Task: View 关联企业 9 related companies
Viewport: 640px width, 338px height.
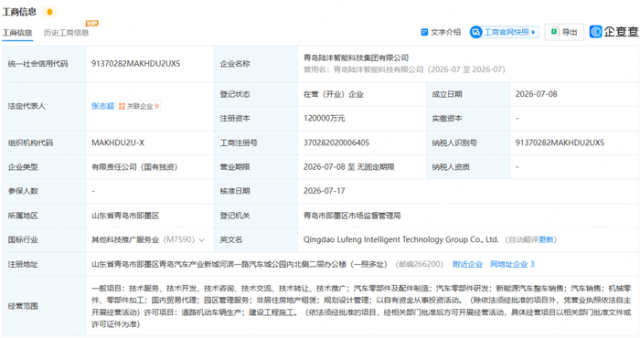Action: pos(139,106)
